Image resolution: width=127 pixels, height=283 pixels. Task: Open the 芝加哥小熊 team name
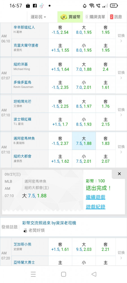click(x=23, y=245)
